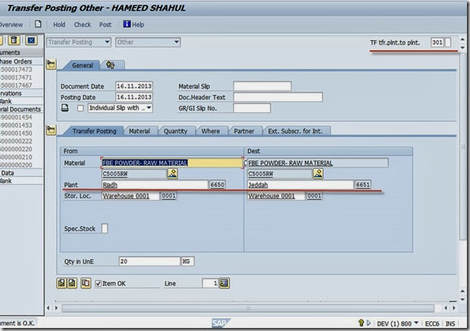Click the Check button
The height and width of the screenshot is (331, 470).
[83, 24]
